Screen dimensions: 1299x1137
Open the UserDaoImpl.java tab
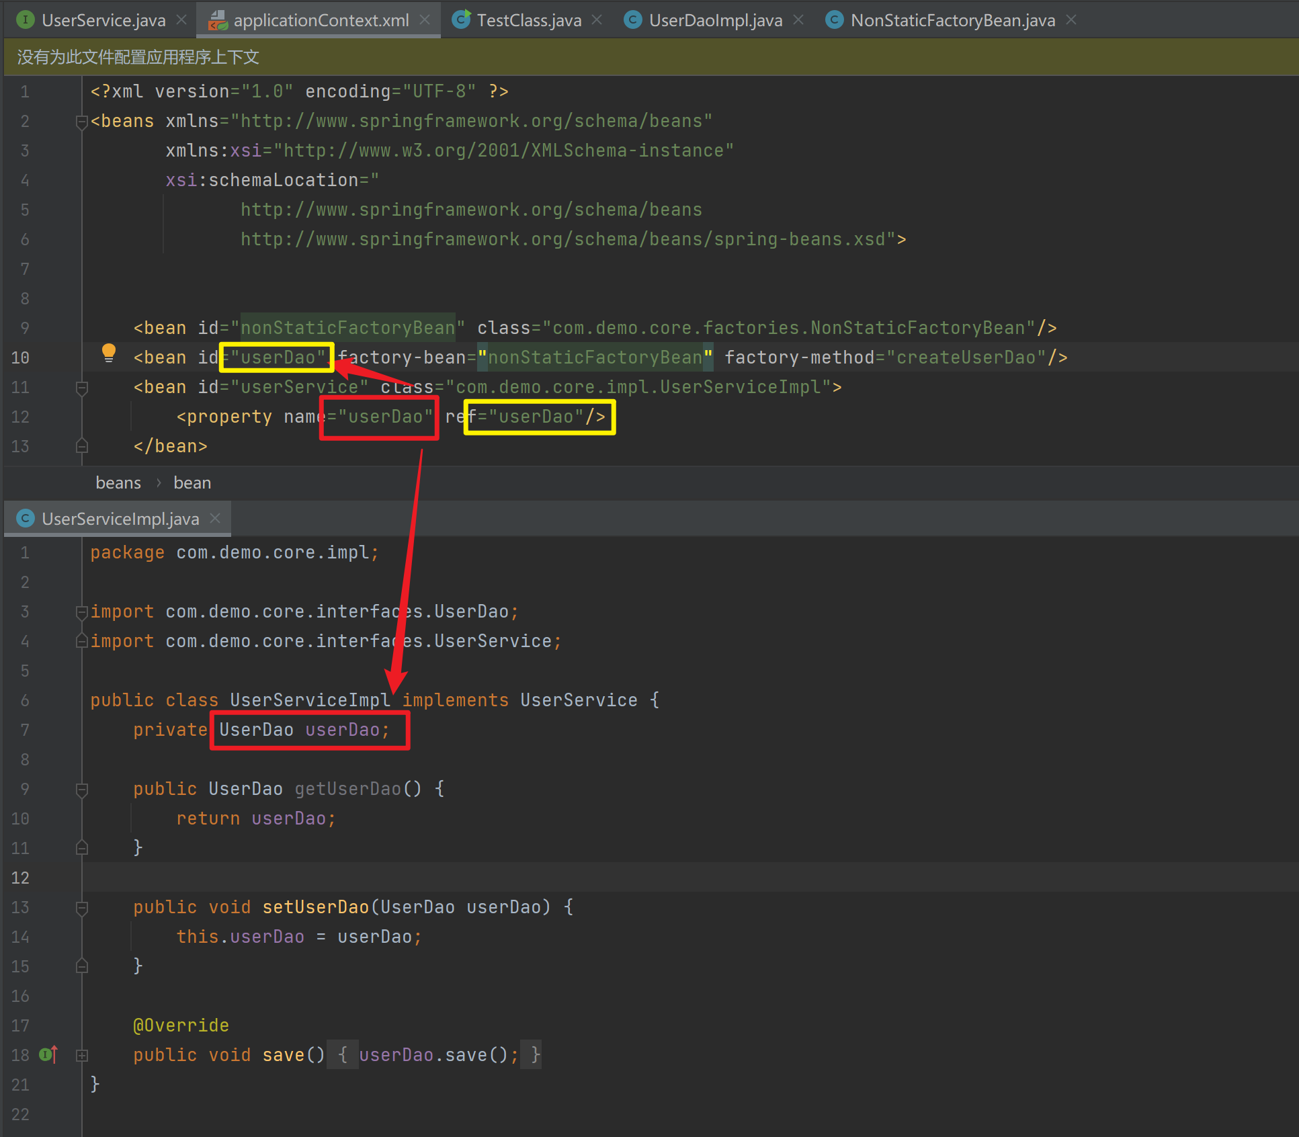point(715,20)
